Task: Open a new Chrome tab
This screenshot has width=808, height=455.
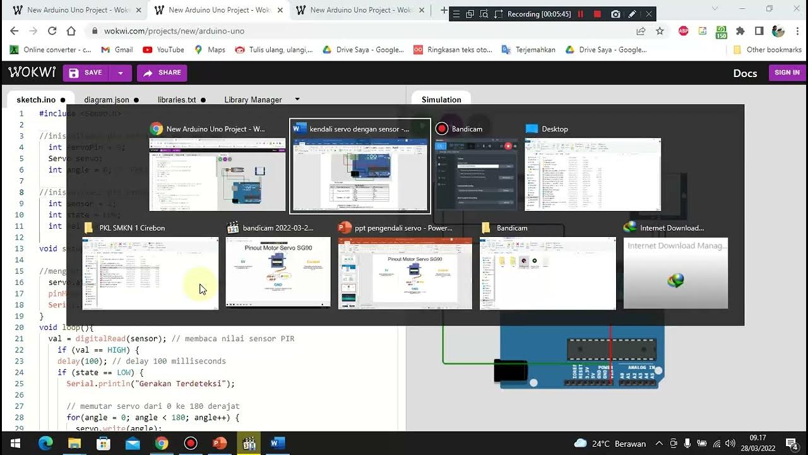Action: click(x=444, y=10)
